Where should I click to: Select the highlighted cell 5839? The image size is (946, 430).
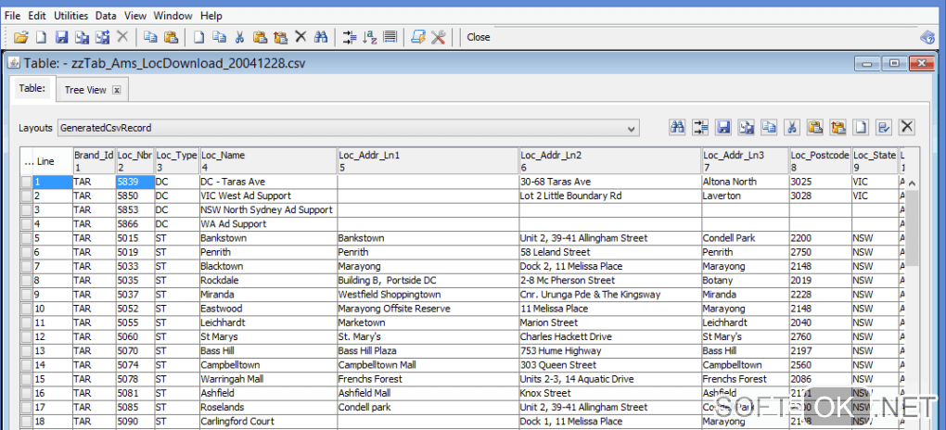[135, 182]
